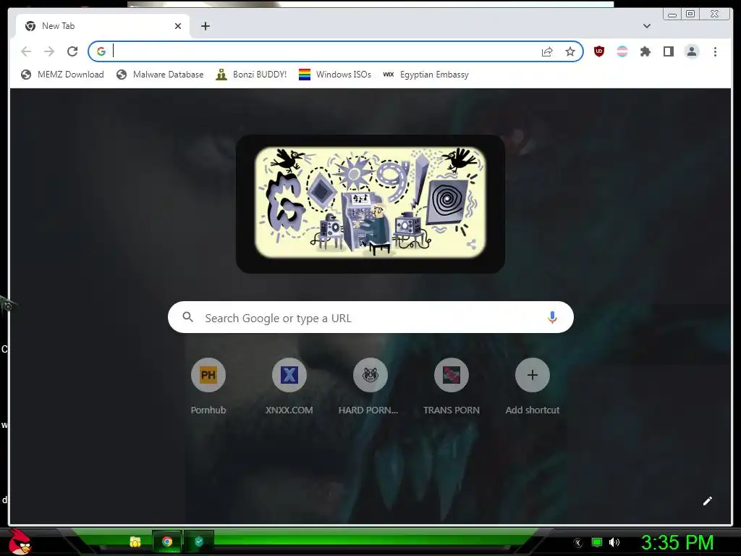The image size is (741, 556).
Task: Share this page via share icon
Action: coord(547,51)
